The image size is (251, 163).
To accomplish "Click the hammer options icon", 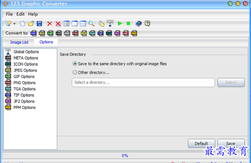I will pyautogui.click(x=110, y=24).
